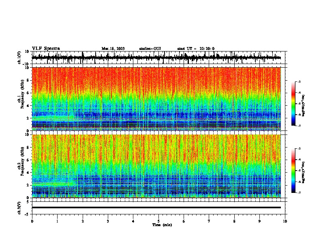321x248 pixels.
Task: Click time axis tick label "0"
Action: click(32, 221)
